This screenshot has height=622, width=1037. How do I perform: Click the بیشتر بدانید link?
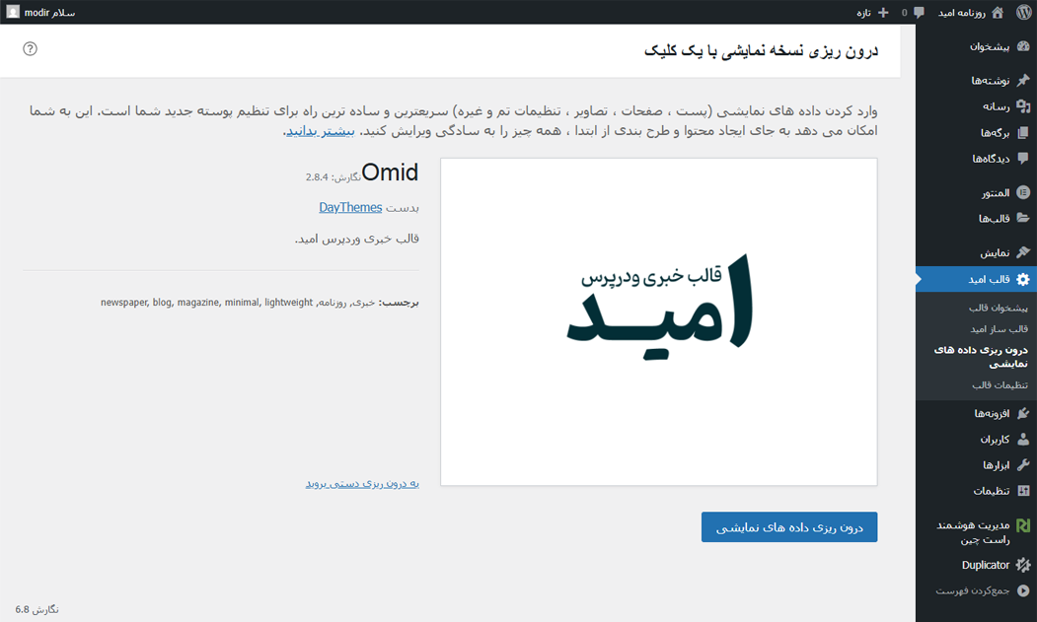tap(321, 131)
